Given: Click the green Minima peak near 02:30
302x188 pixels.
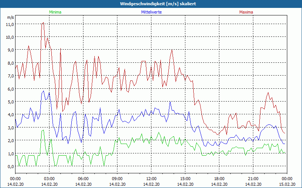Looking at the screenshot, I should 43,130.
